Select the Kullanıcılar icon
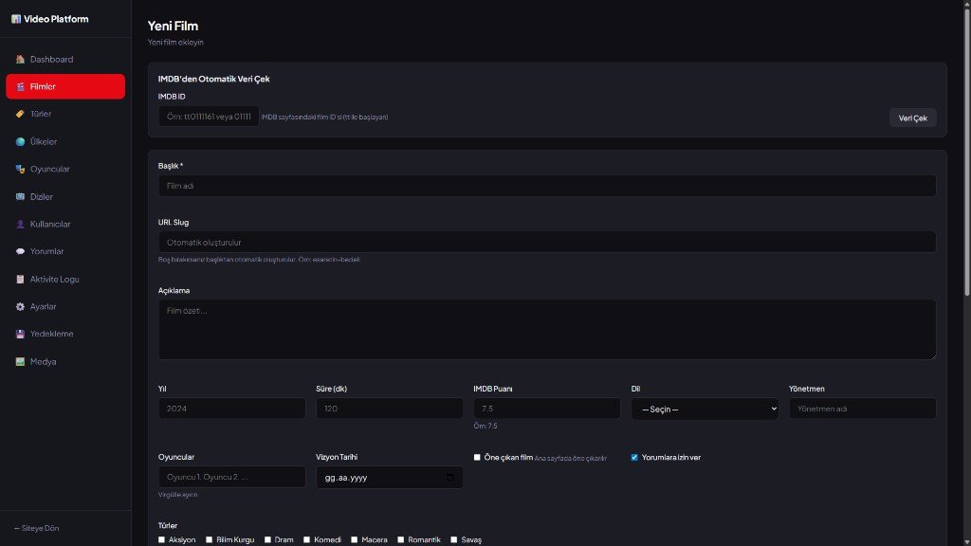This screenshot has width=971, height=546. click(19, 224)
